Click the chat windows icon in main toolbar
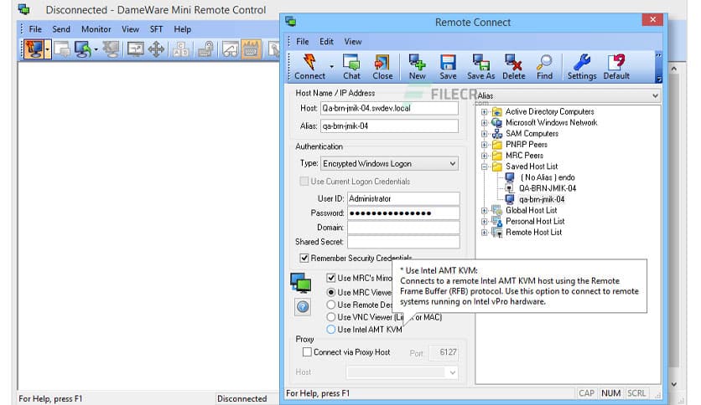The height and width of the screenshot is (405, 701). click(62, 49)
